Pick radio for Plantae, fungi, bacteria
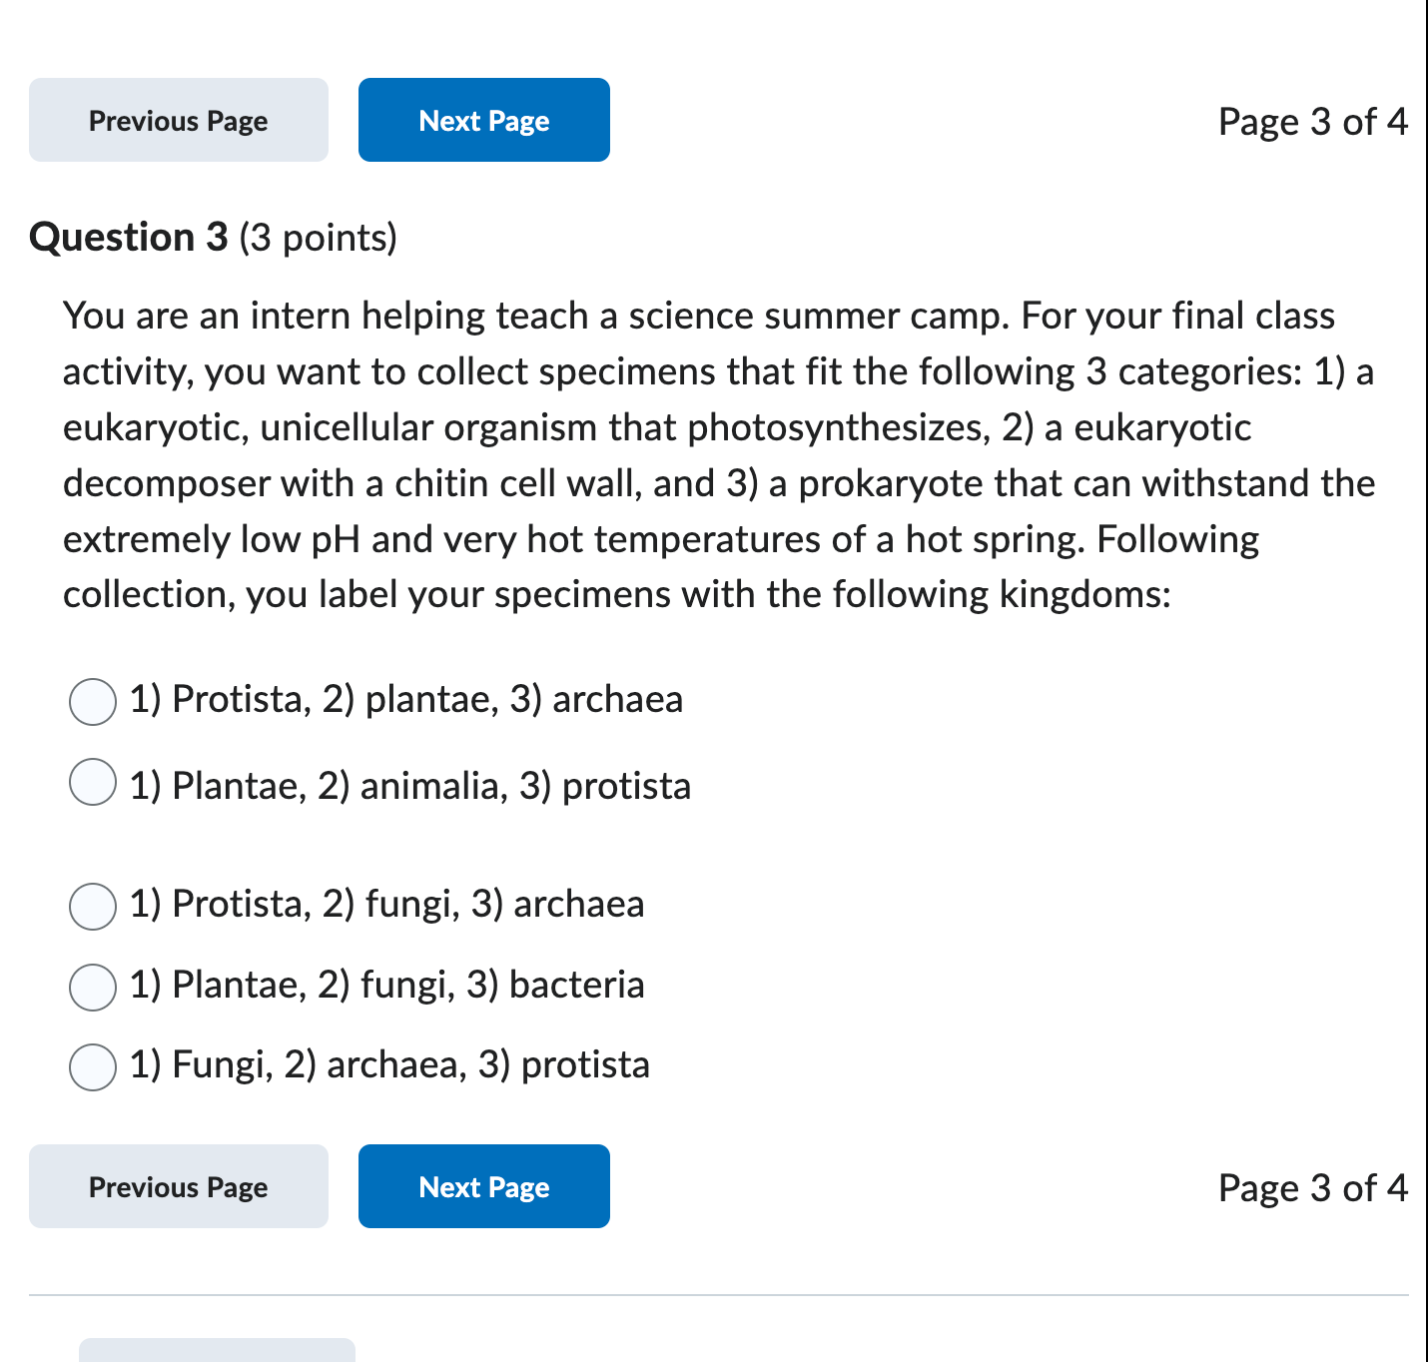This screenshot has height=1362, width=1428. [93, 987]
